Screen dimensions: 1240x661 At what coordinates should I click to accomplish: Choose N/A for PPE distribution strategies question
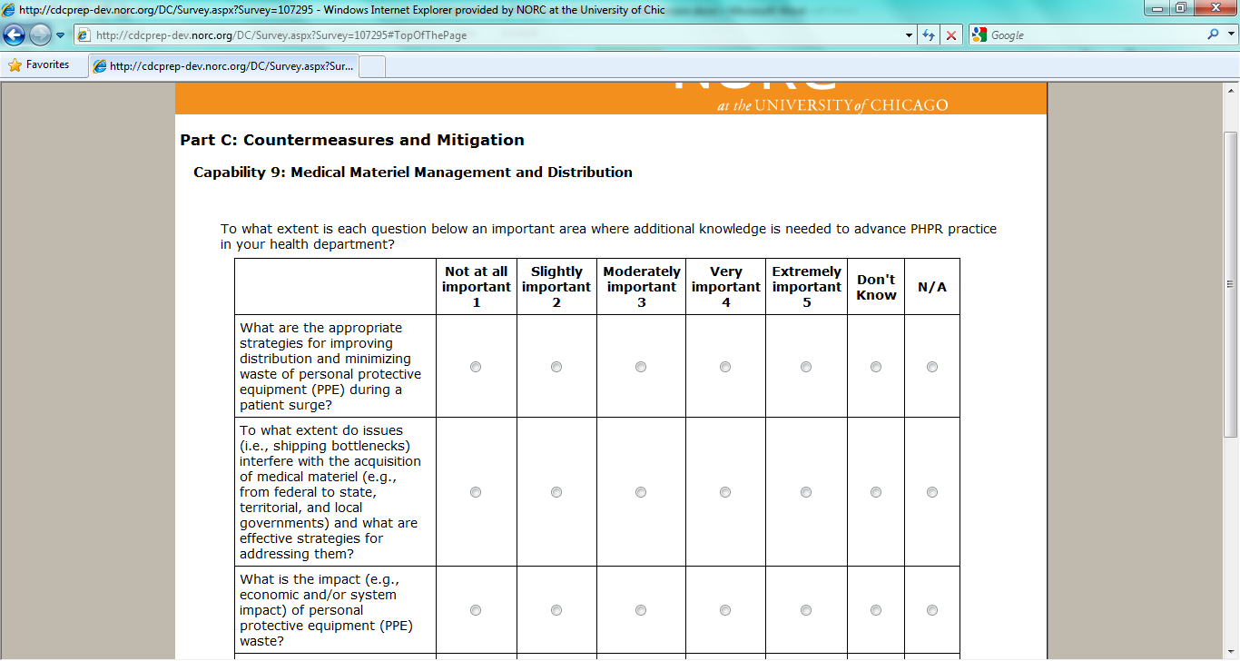[x=931, y=367]
